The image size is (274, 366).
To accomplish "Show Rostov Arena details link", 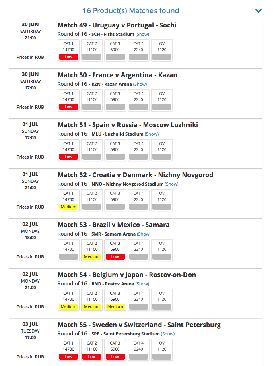I will (142, 284).
